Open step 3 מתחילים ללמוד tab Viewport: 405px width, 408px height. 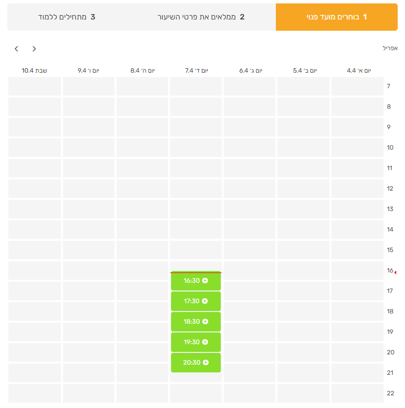[67, 17]
